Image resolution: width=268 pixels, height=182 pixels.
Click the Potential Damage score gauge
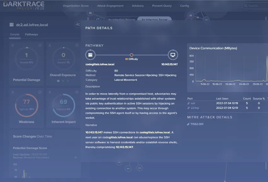(26, 58)
